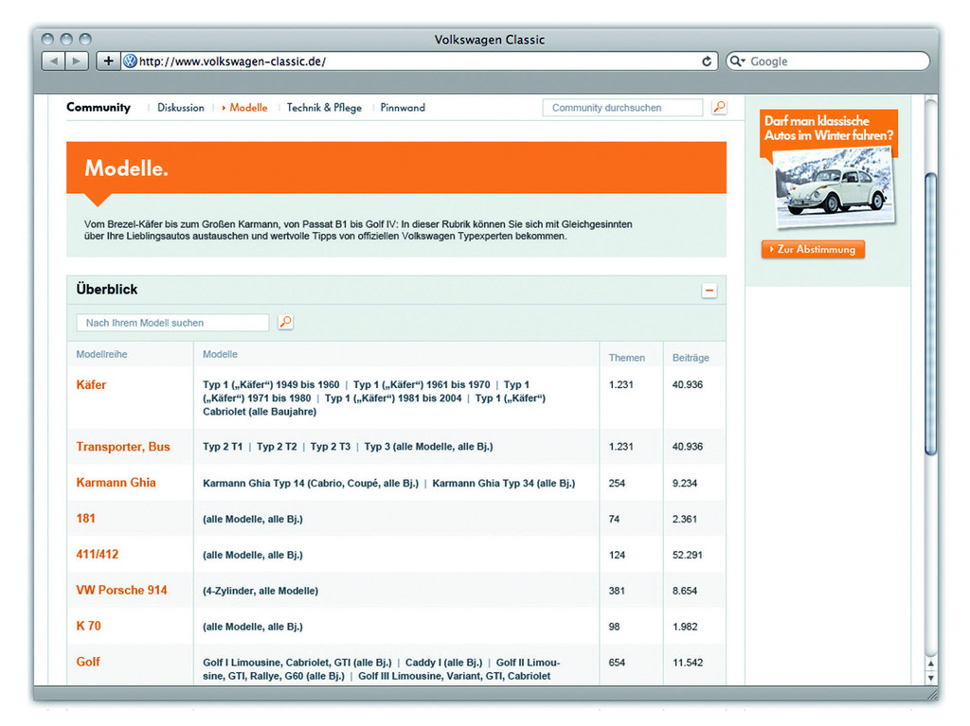Click the scrollbar down arrow
Image resolution: width=970 pixels, height=726 pixels.
click(930, 677)
